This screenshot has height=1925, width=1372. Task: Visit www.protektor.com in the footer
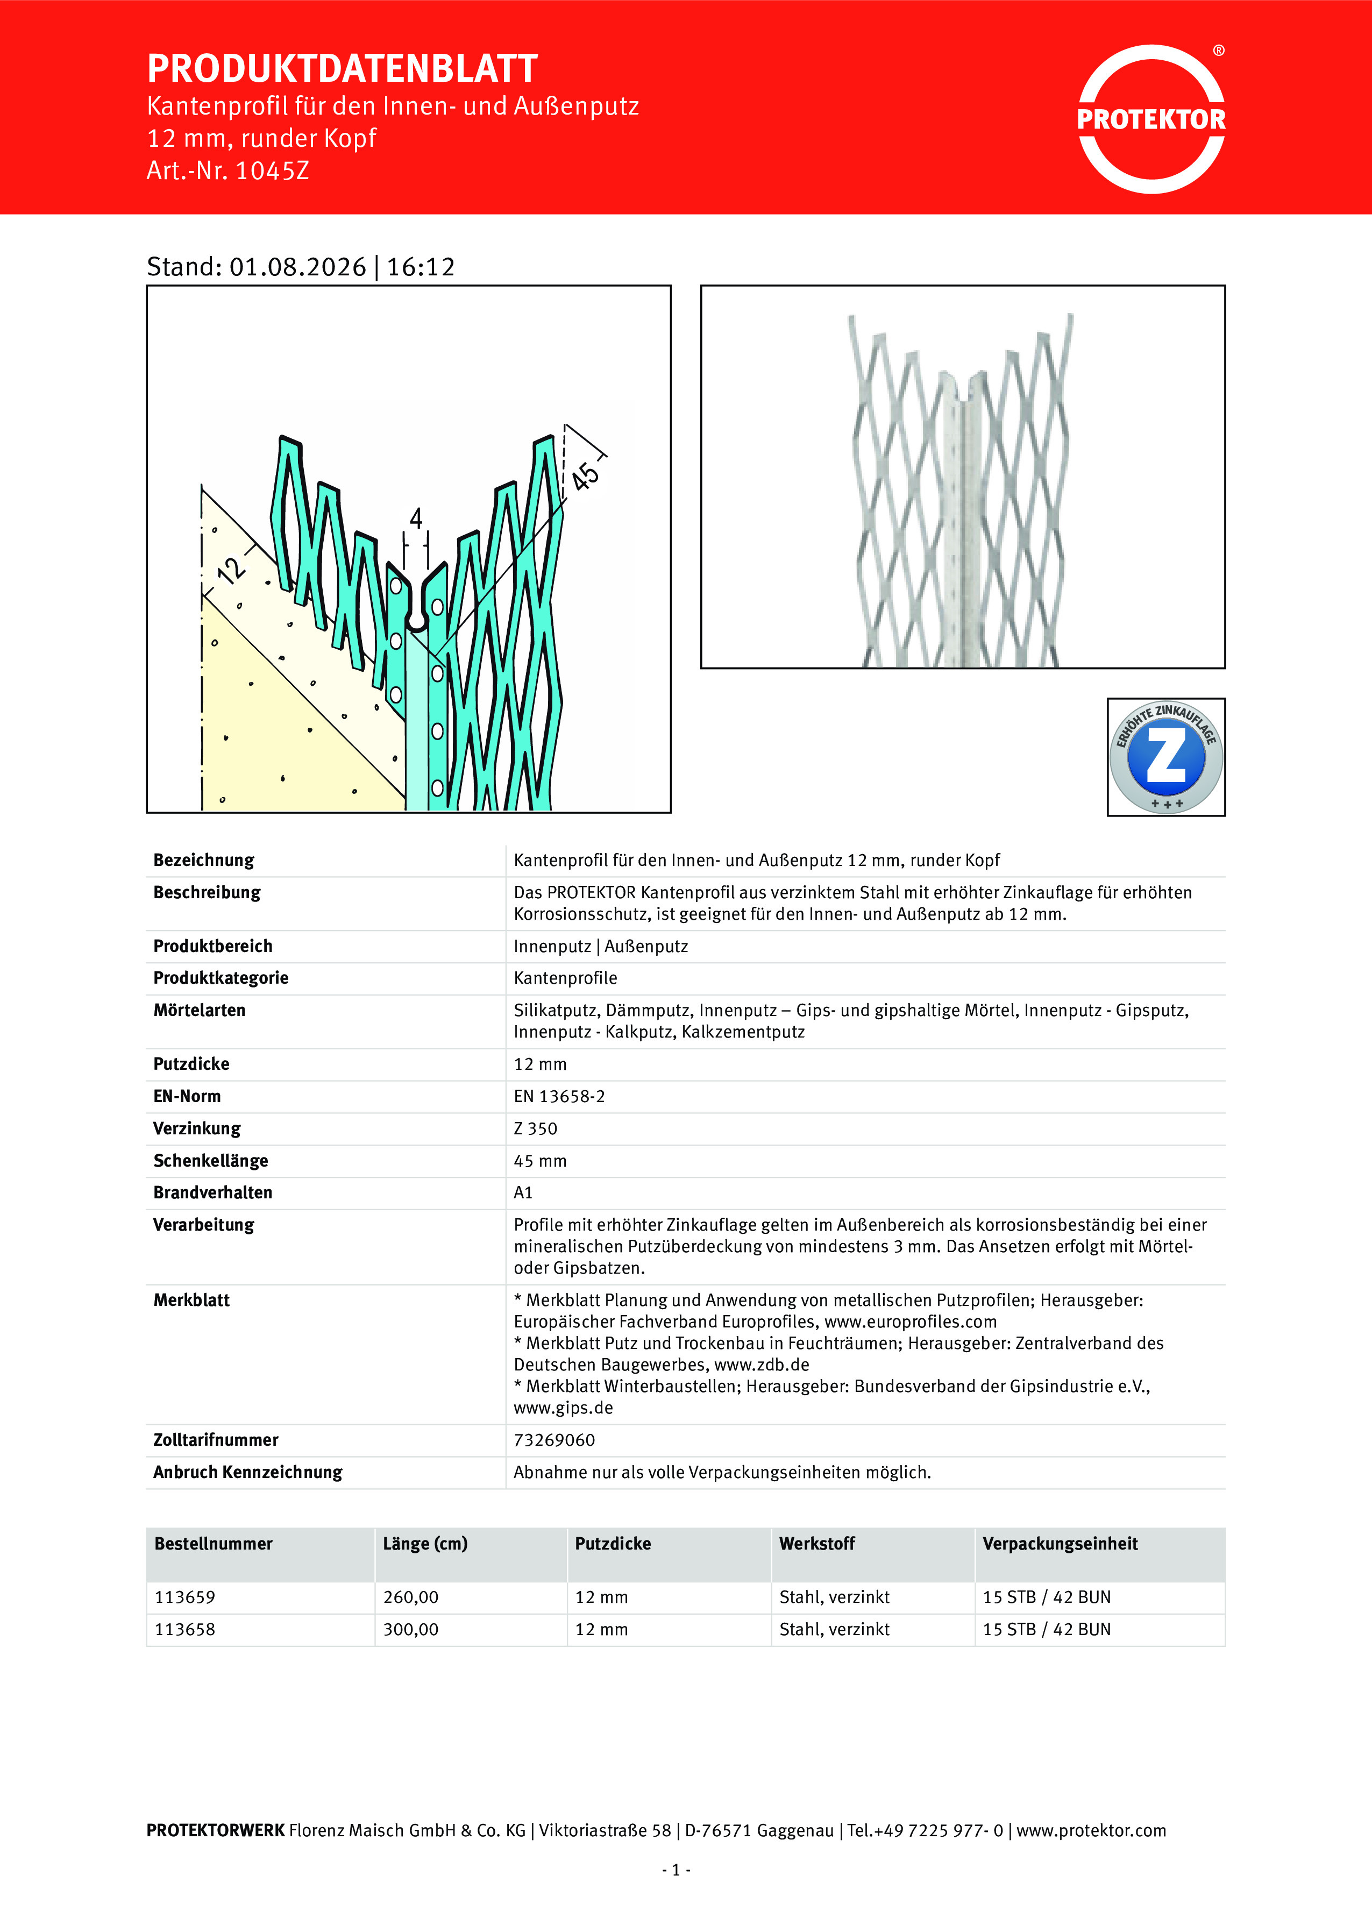(x=1091, y=1830)
